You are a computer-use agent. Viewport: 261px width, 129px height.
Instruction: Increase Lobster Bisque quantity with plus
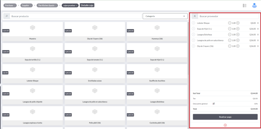point(238,23)
